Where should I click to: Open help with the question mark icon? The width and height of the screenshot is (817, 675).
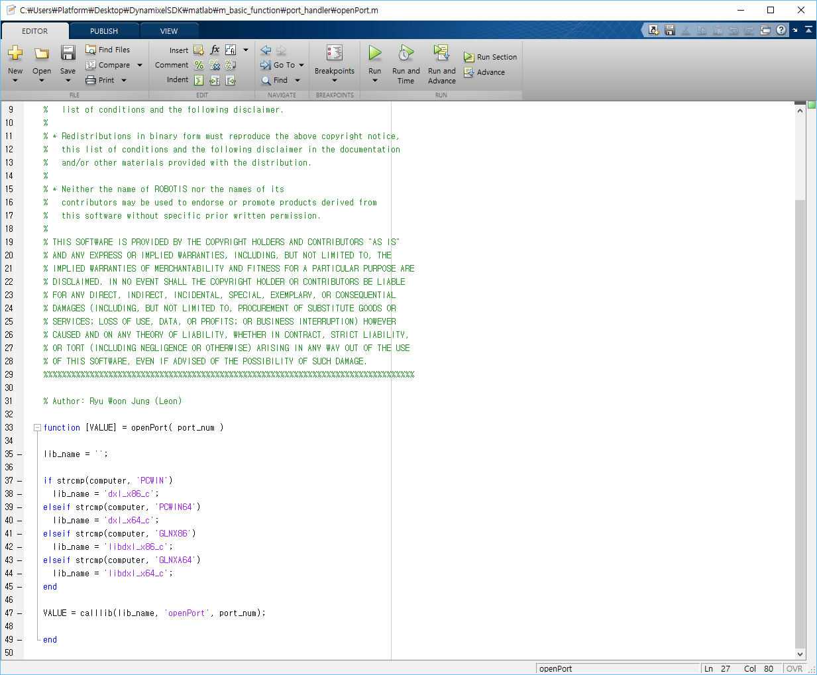(781, 30)
